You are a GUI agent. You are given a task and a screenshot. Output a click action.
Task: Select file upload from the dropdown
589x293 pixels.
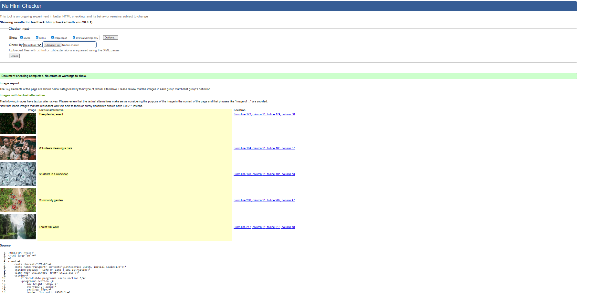[x=32, y=45]
